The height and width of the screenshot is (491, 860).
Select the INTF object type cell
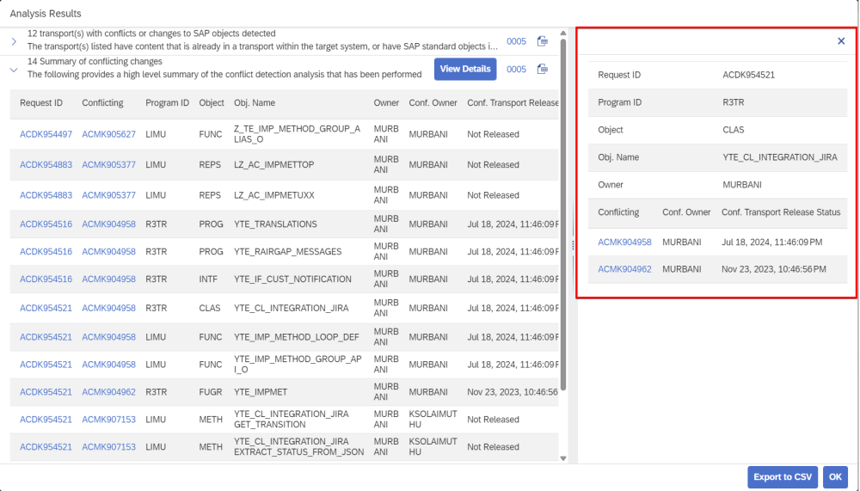point(208,279)
